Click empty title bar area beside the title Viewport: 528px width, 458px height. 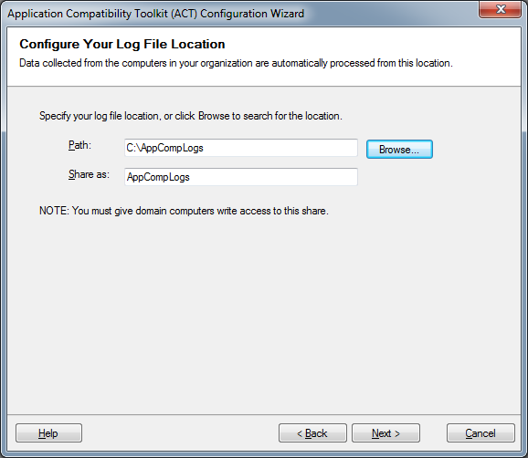click(391, 14)
